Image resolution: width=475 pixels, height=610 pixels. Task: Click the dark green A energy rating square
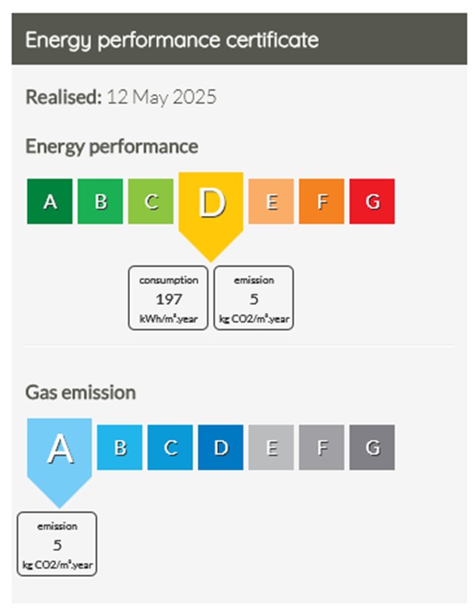click(50, 201)
